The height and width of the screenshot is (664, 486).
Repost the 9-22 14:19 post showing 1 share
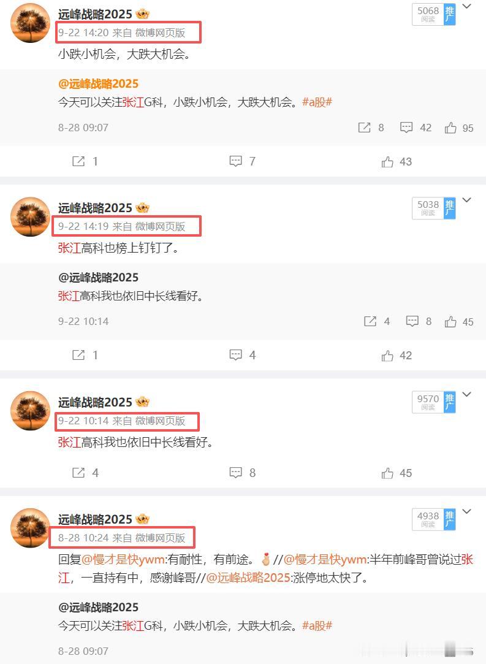pyautogui.click(x=85, y=355)
